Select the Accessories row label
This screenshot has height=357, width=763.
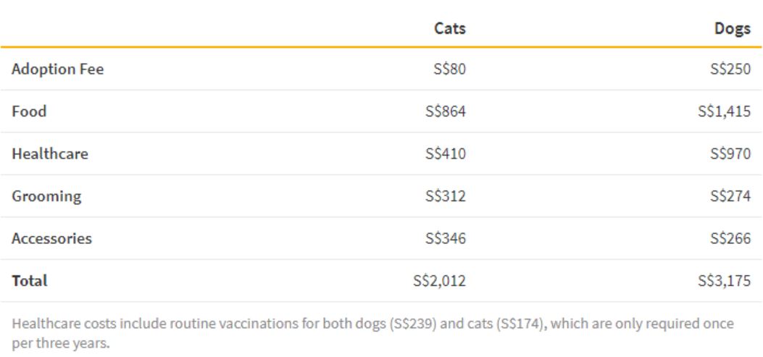(51, 238)
